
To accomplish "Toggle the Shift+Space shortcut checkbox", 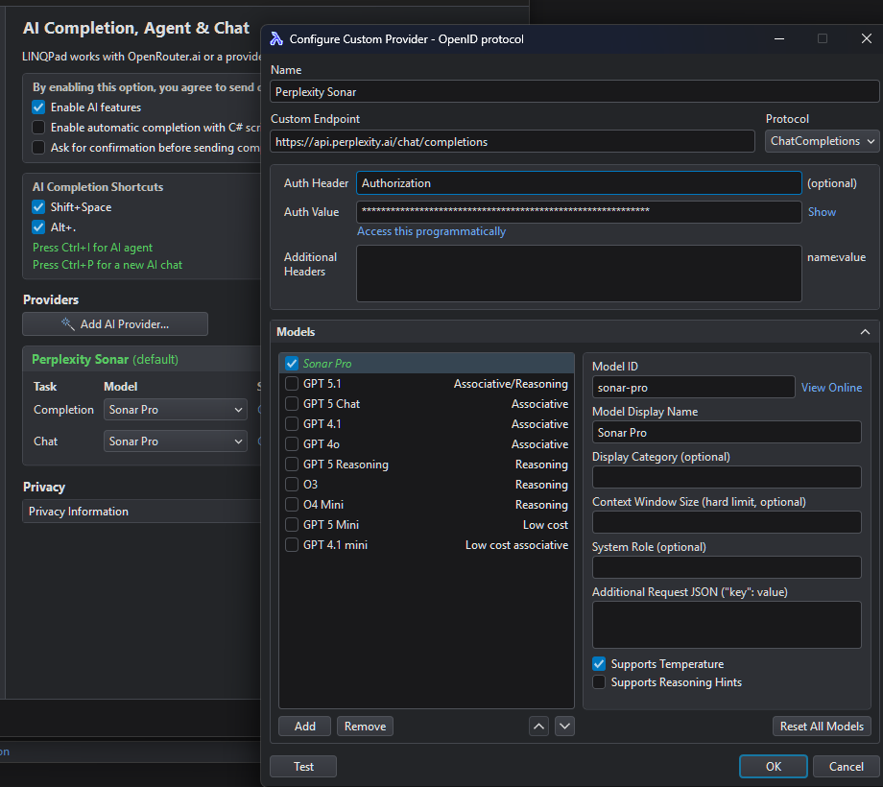I will [38, 207].
